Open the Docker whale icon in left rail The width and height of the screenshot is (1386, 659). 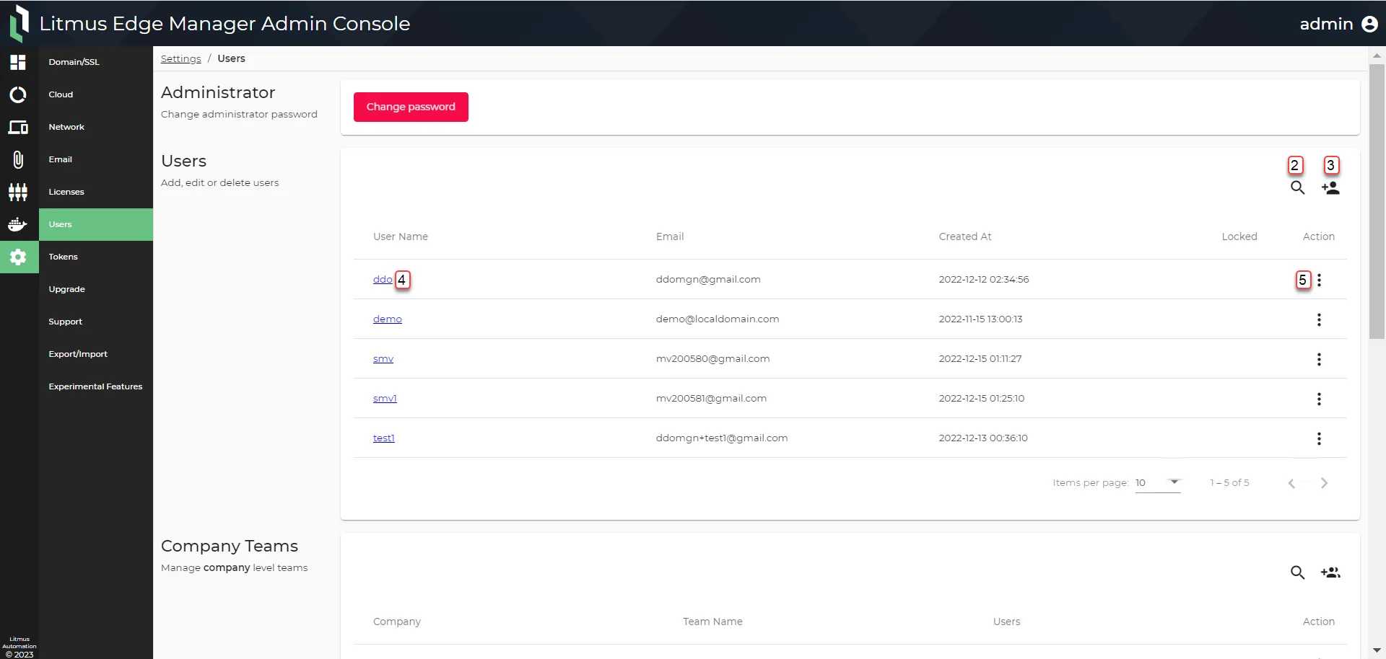tap(18, 224)
